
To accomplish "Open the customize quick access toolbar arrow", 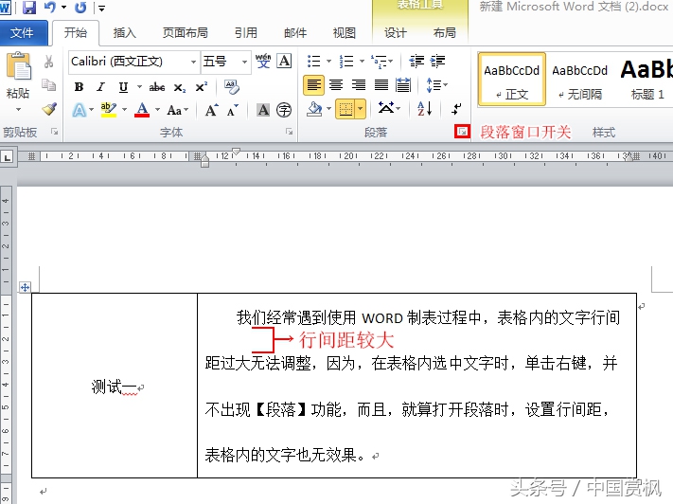I will [101, 8].
